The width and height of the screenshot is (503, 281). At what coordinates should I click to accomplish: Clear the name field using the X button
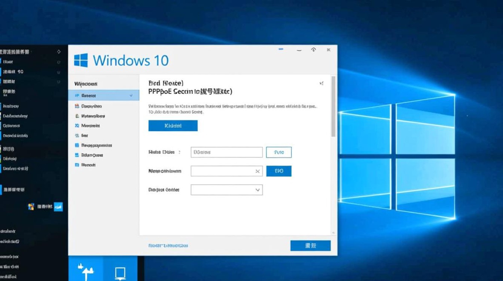(x=257, y=171)
